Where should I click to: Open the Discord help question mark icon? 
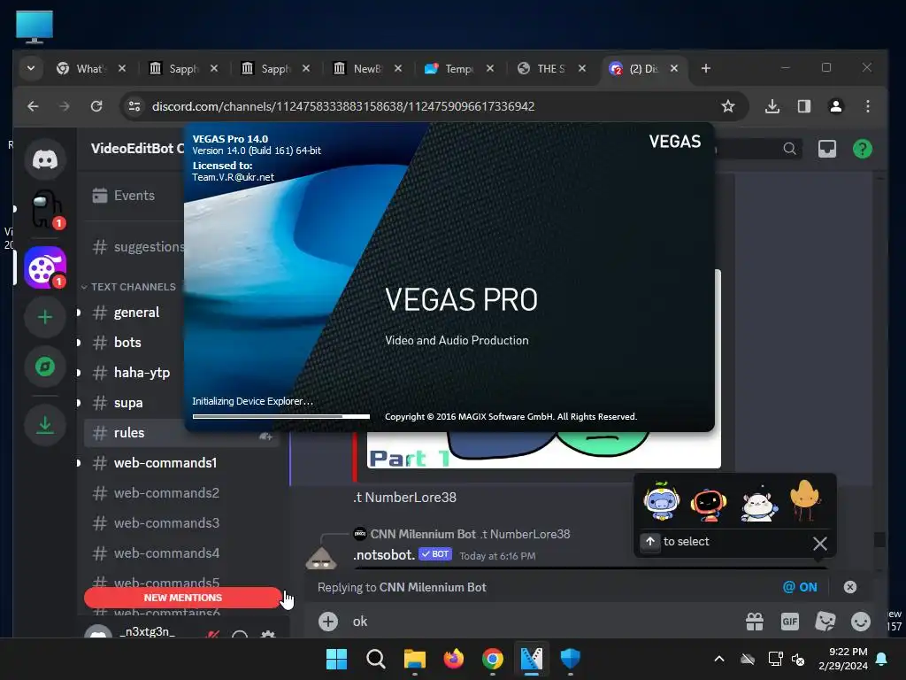[x=862, y=149]
